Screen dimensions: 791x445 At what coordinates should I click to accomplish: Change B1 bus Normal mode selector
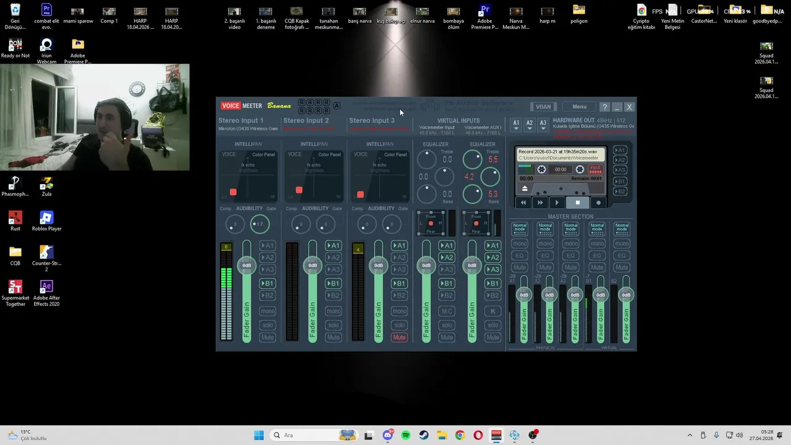(x=597, y=229)
